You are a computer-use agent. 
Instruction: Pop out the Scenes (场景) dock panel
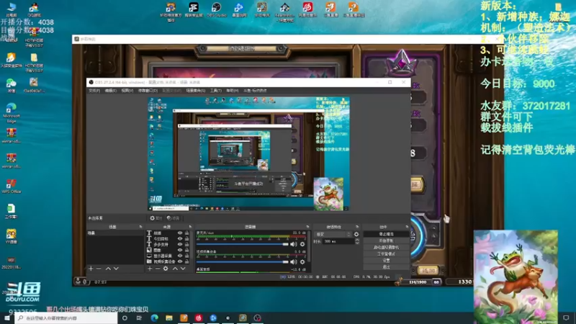click(x=140, y=227)
